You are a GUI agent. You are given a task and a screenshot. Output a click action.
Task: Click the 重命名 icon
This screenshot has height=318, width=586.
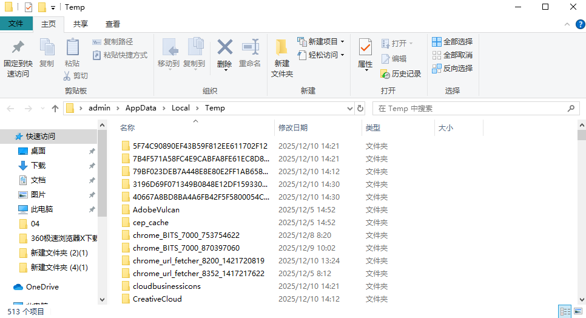pyautogui.click(x=250, y=47)
